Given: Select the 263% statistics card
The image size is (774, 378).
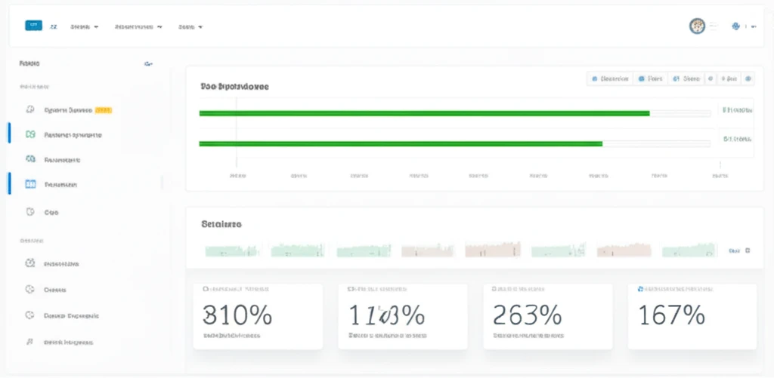Looking at the screenshot, I should coord(547,315).
